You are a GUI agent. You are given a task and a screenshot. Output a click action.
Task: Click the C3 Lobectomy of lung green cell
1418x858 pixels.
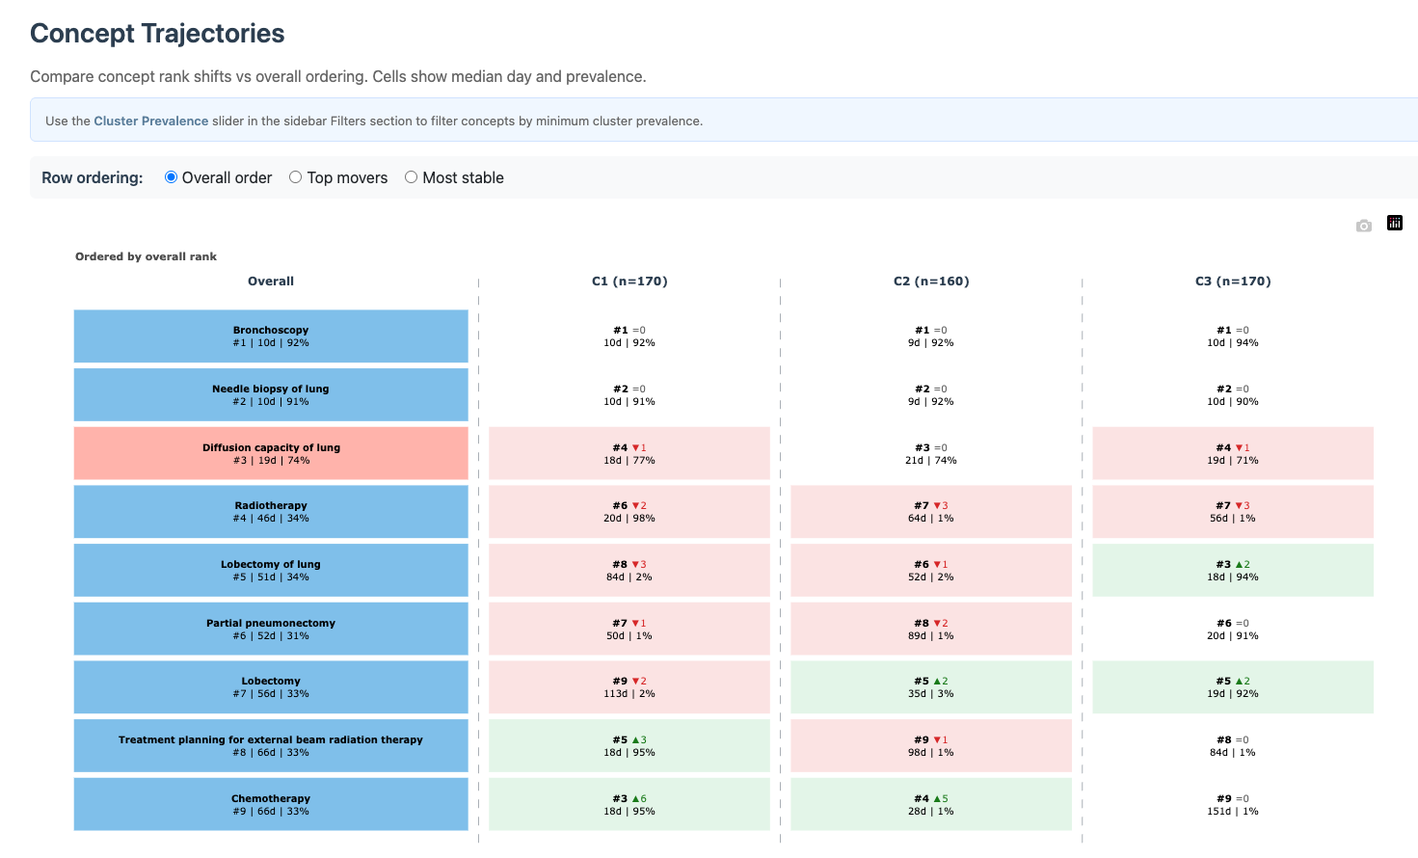click(1233, 571)
